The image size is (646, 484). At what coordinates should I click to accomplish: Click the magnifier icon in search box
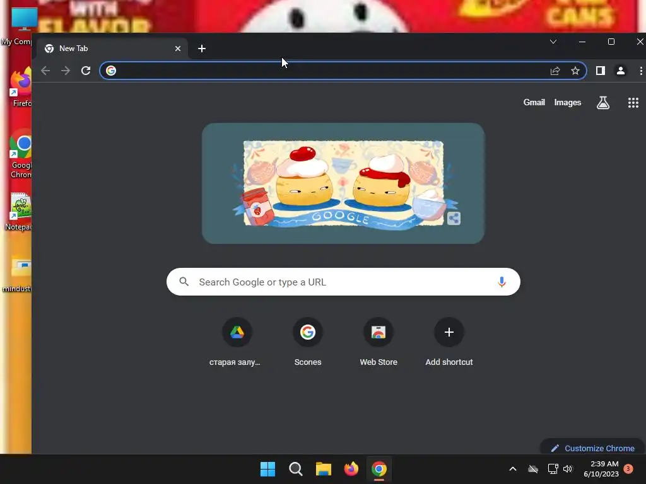pyautogui.click(x=184, y=282)
